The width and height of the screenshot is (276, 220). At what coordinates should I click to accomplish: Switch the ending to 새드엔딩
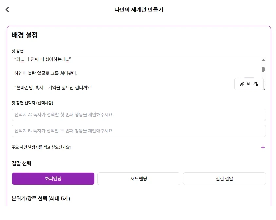pyautogui.click(x=139, y=178)
